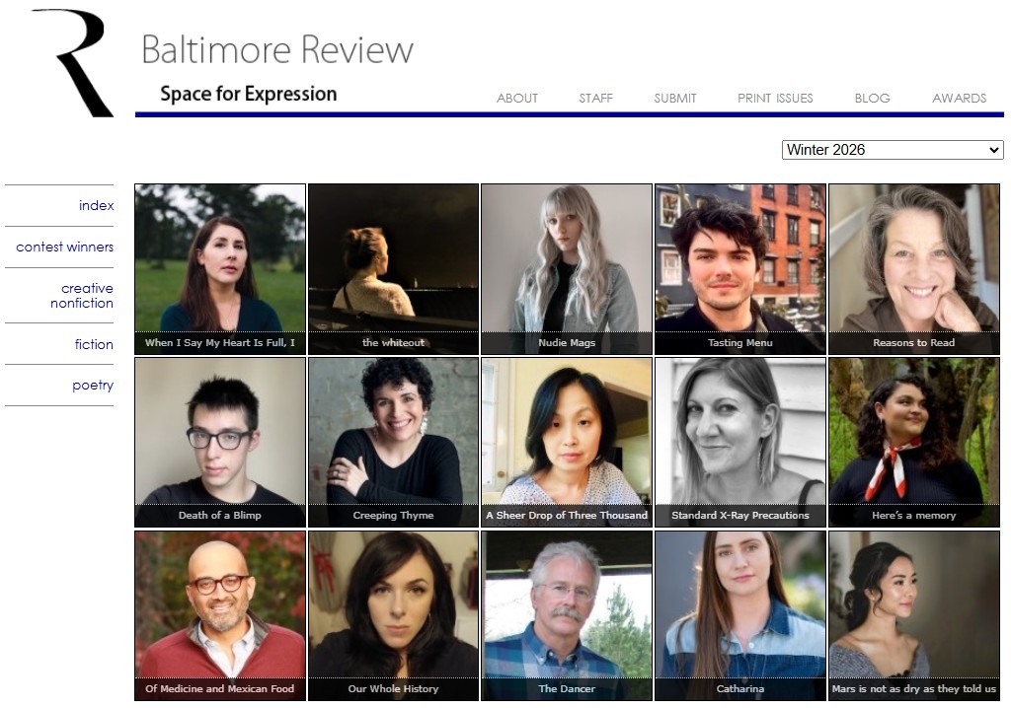Click the 'Tasting Menu' thumbnail
The image size is (1011, 708).
(739, 268)
